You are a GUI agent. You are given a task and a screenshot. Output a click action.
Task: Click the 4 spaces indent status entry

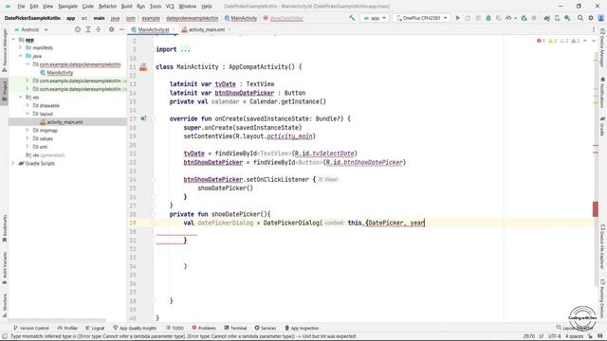[574, 336]
